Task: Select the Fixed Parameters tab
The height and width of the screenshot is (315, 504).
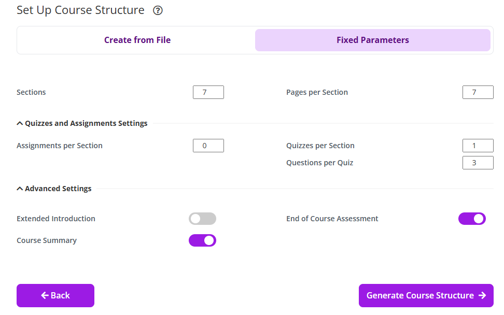Action: point(372,40)
